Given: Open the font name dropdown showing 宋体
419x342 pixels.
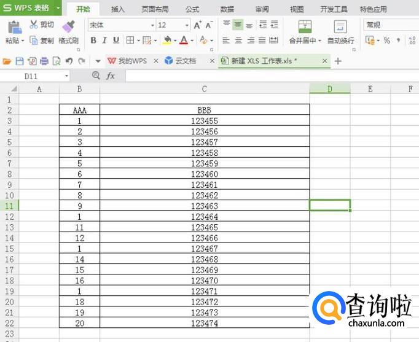Looking at the screenshot, I should pyautogui.click(x=152, y=25).
